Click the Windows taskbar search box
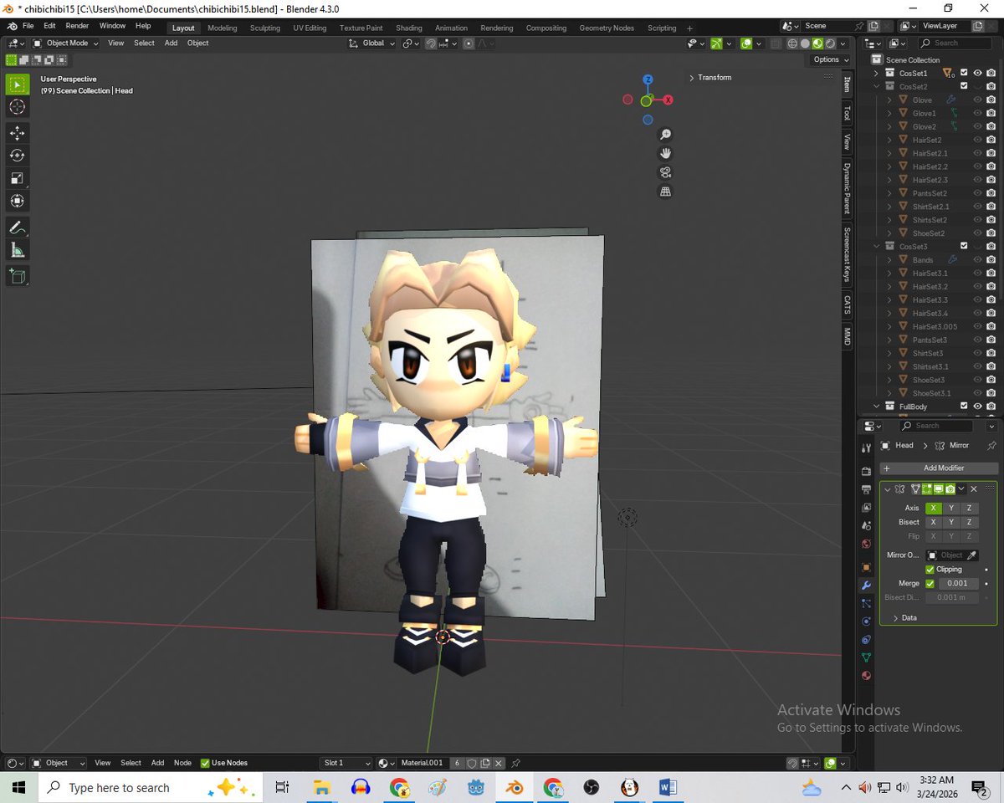 [x=150, y=788]
